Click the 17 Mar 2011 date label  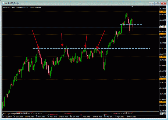109,117
